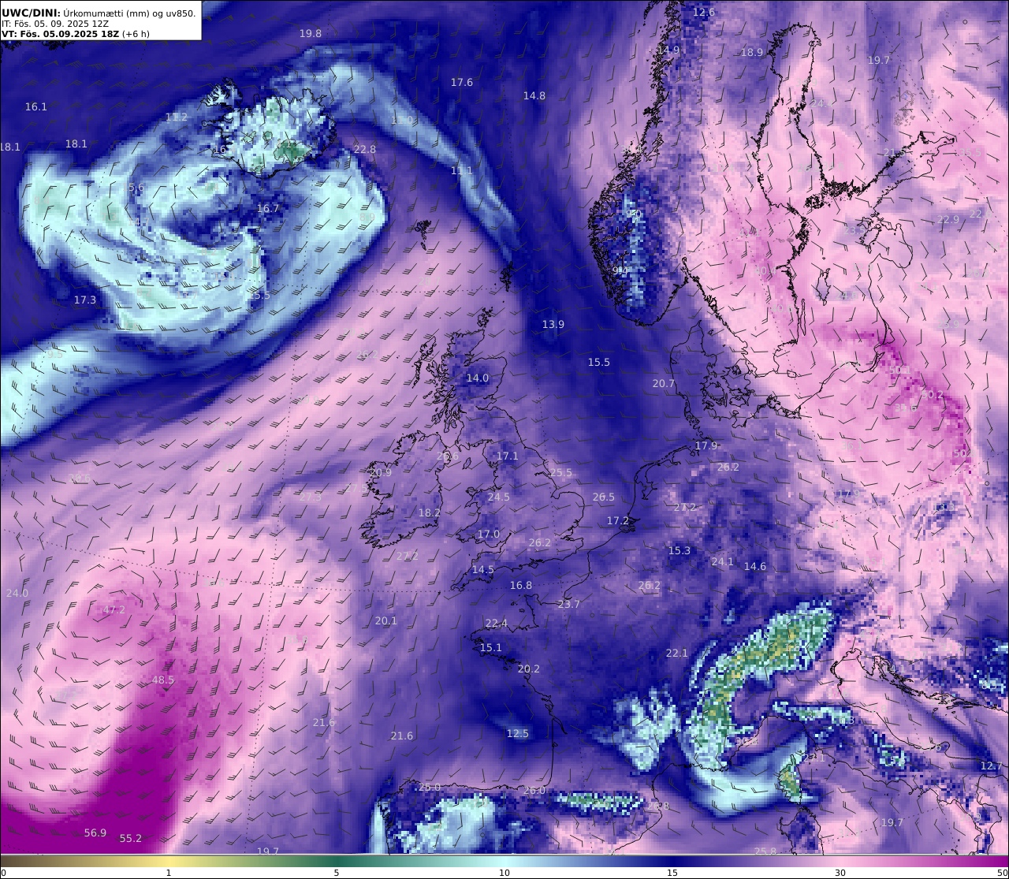Click the UWC/DINI Úrkomumætti title line
The image size is (1009, 879).
click(x=99, y=13)
